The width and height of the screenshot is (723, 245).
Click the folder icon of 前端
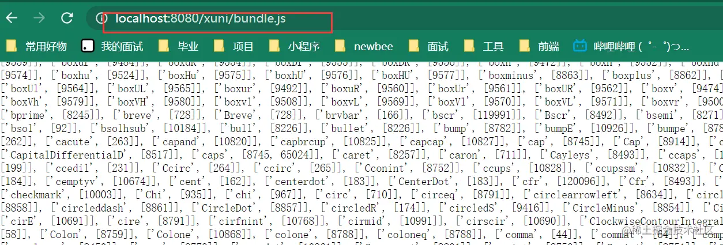(525, 46)
